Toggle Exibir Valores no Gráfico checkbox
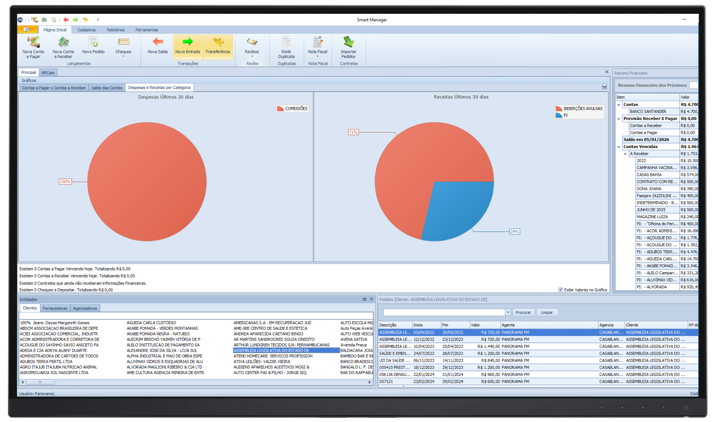The image size is (713, 422). pos(561,290)
